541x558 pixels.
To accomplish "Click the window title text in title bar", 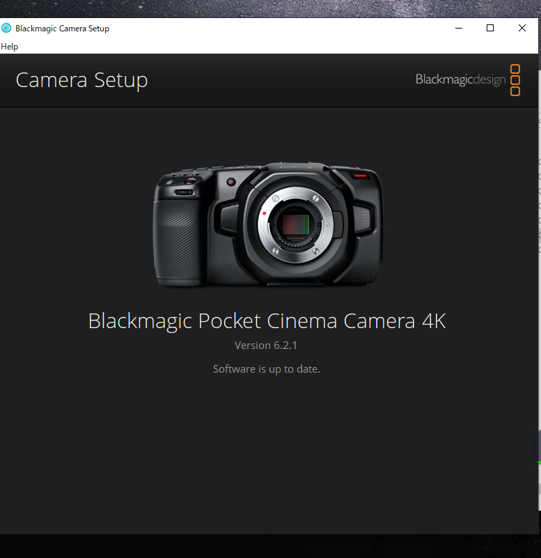I will pyautogui.click(x=62, y=29).
